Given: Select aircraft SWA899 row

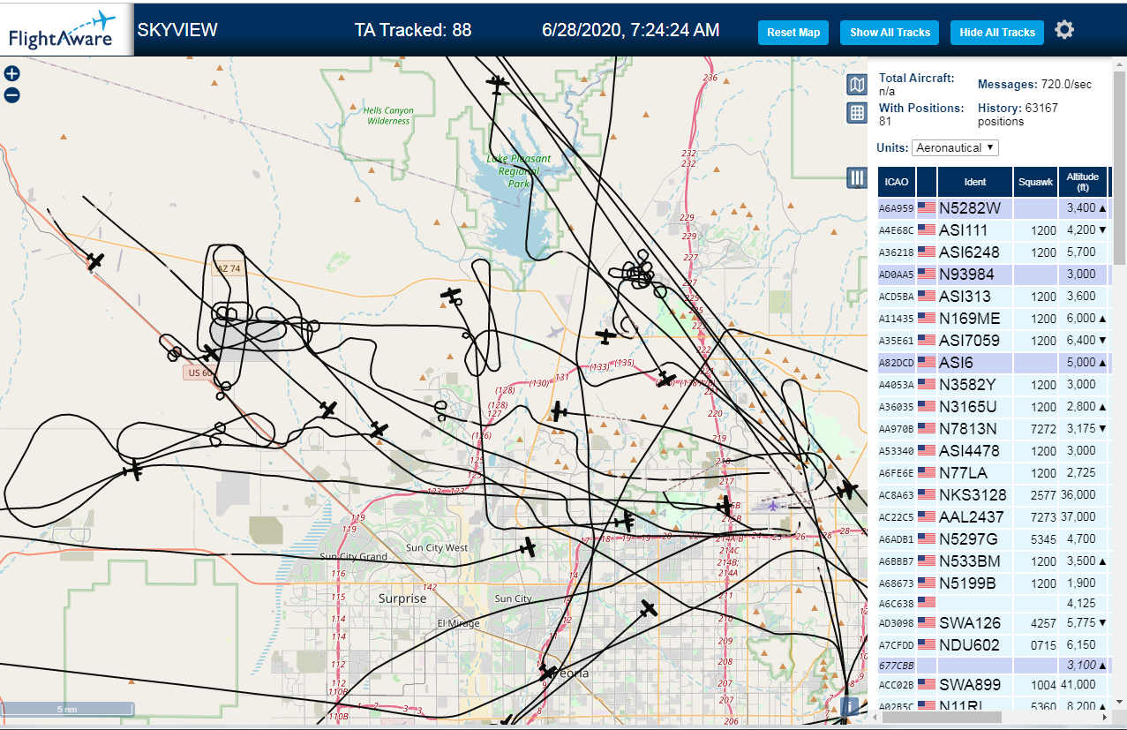Looking at the screenshot, I should 993,685.
